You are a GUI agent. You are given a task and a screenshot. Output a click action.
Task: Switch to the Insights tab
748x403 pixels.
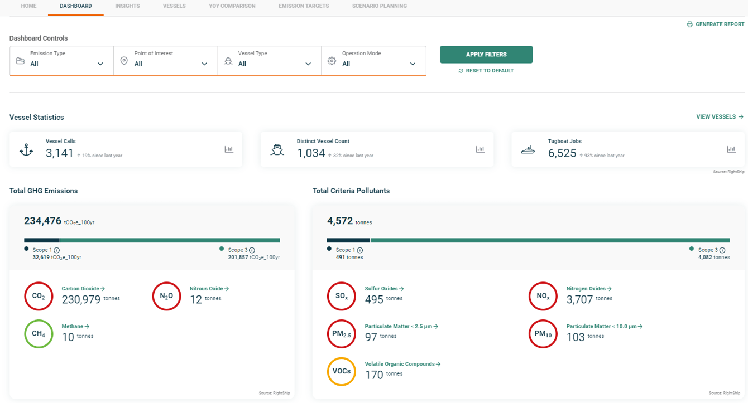127,6
